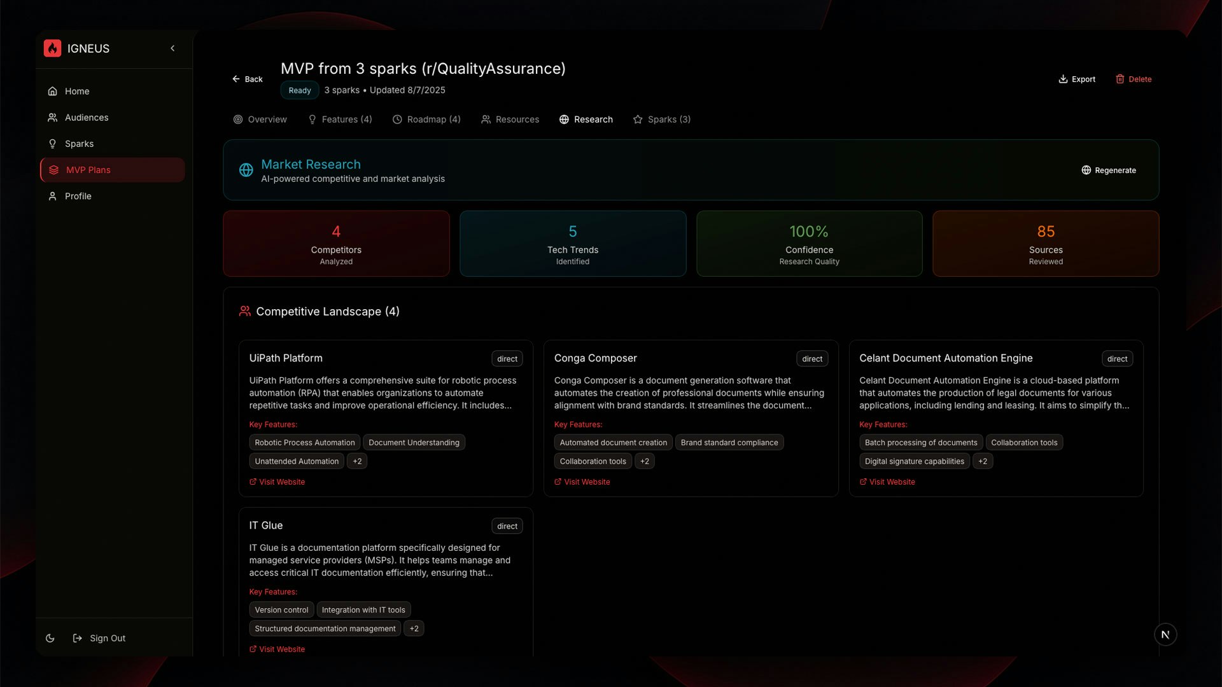The height and width of the screenshot is (687, 1222).
Task: Click the Robotic Process Automation tag
Action: pos(305,442)
